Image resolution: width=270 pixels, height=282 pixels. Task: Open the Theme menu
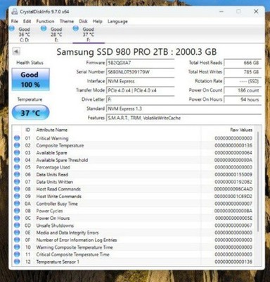[67, 21]
